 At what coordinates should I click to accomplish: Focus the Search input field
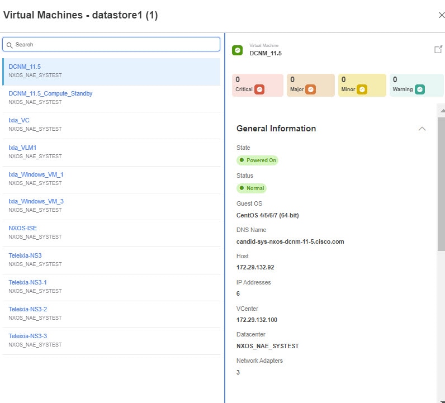pos(111,44)
